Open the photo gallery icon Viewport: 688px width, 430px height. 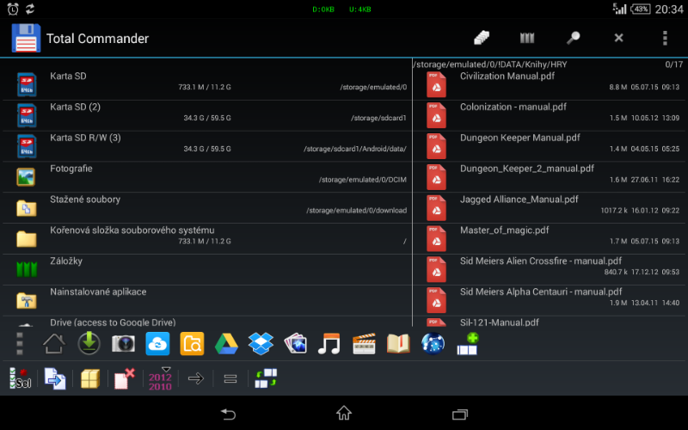pyautogui.click(x=295, y=343)
